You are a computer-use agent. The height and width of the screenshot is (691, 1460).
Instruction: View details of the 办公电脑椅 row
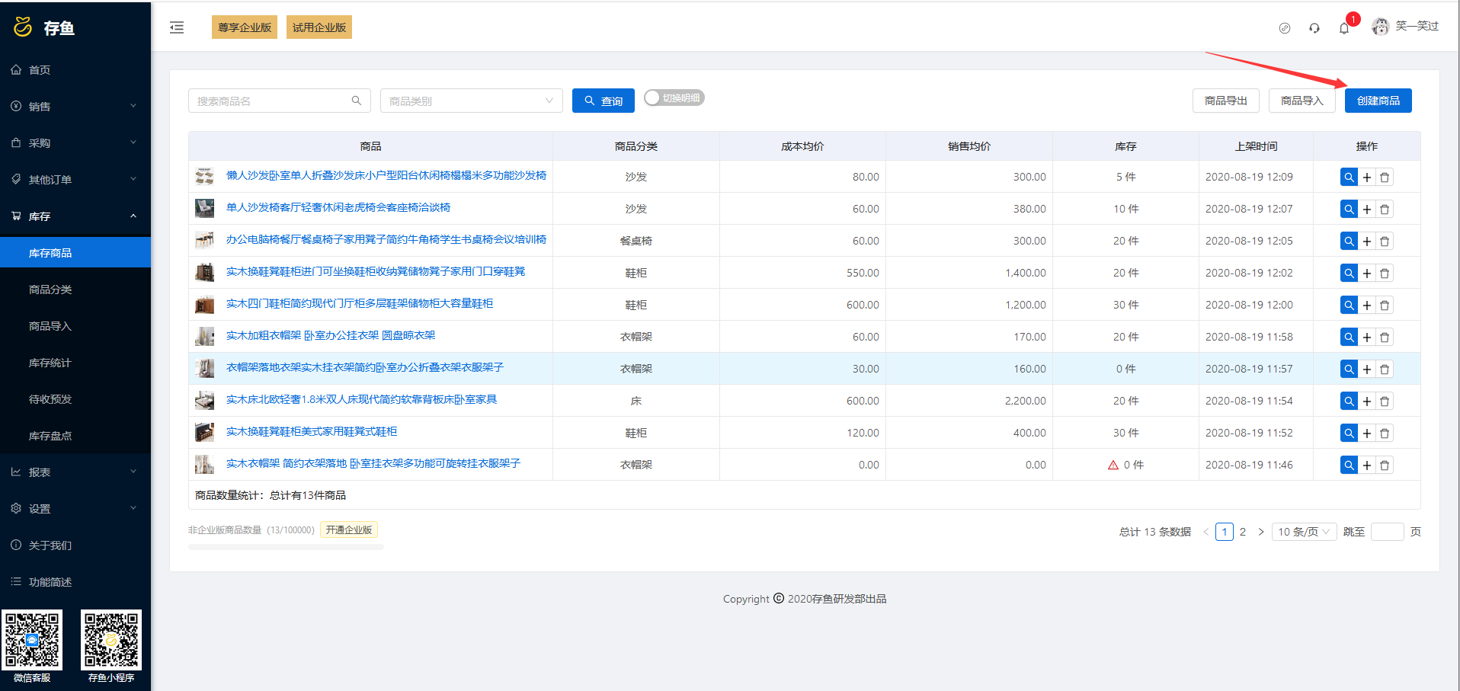(1349, 241)
